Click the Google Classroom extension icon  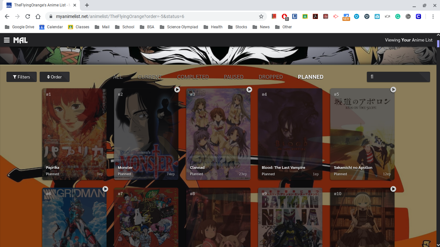point(305,16)
